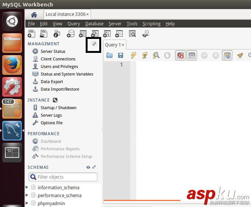Launch Firefox from the Ubuntu dock
The width and height of the screenshot is (251, 207).
(x=12, y=65)
